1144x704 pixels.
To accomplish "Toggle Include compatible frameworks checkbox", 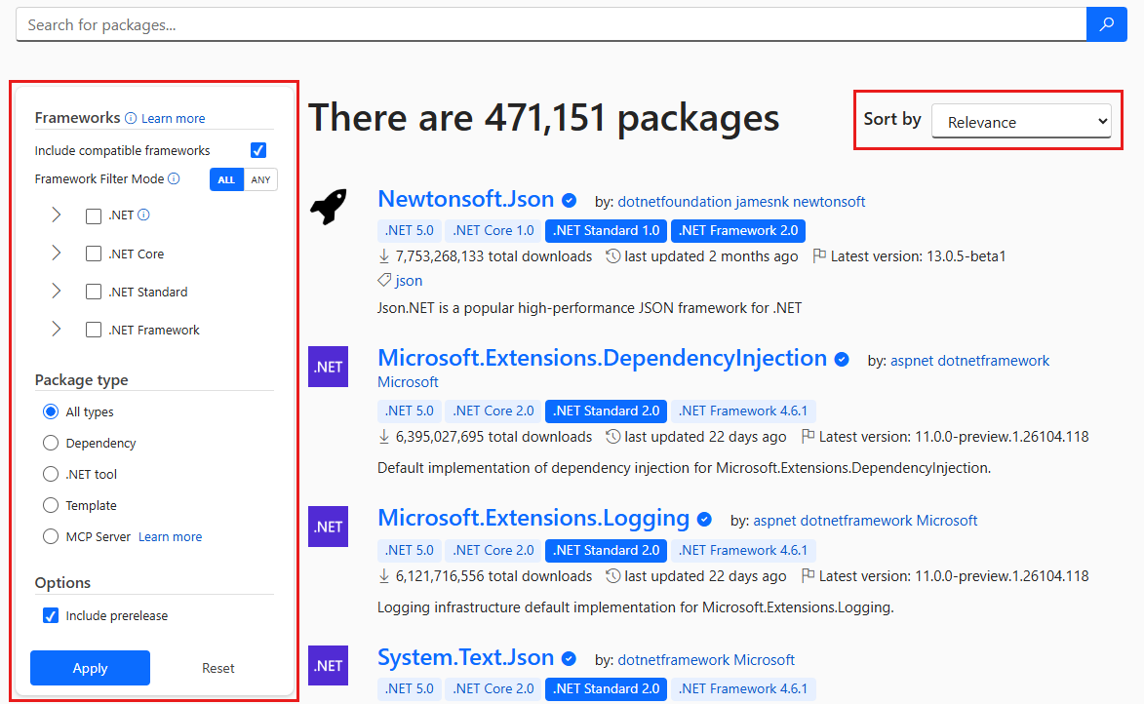I will [258, 150].
